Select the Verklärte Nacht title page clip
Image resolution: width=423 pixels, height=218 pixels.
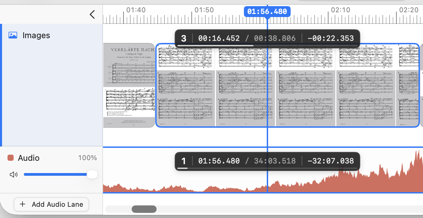pos(129,85)
